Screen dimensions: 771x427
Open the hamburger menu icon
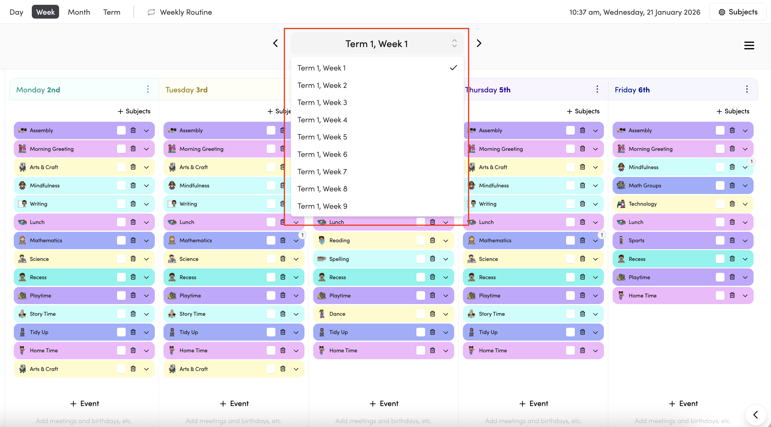pyautogui.click(x=749, y=45)
